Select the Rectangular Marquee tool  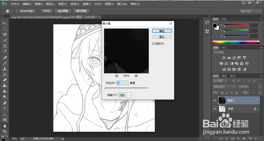pyautogui.click(x=5, y=29)
